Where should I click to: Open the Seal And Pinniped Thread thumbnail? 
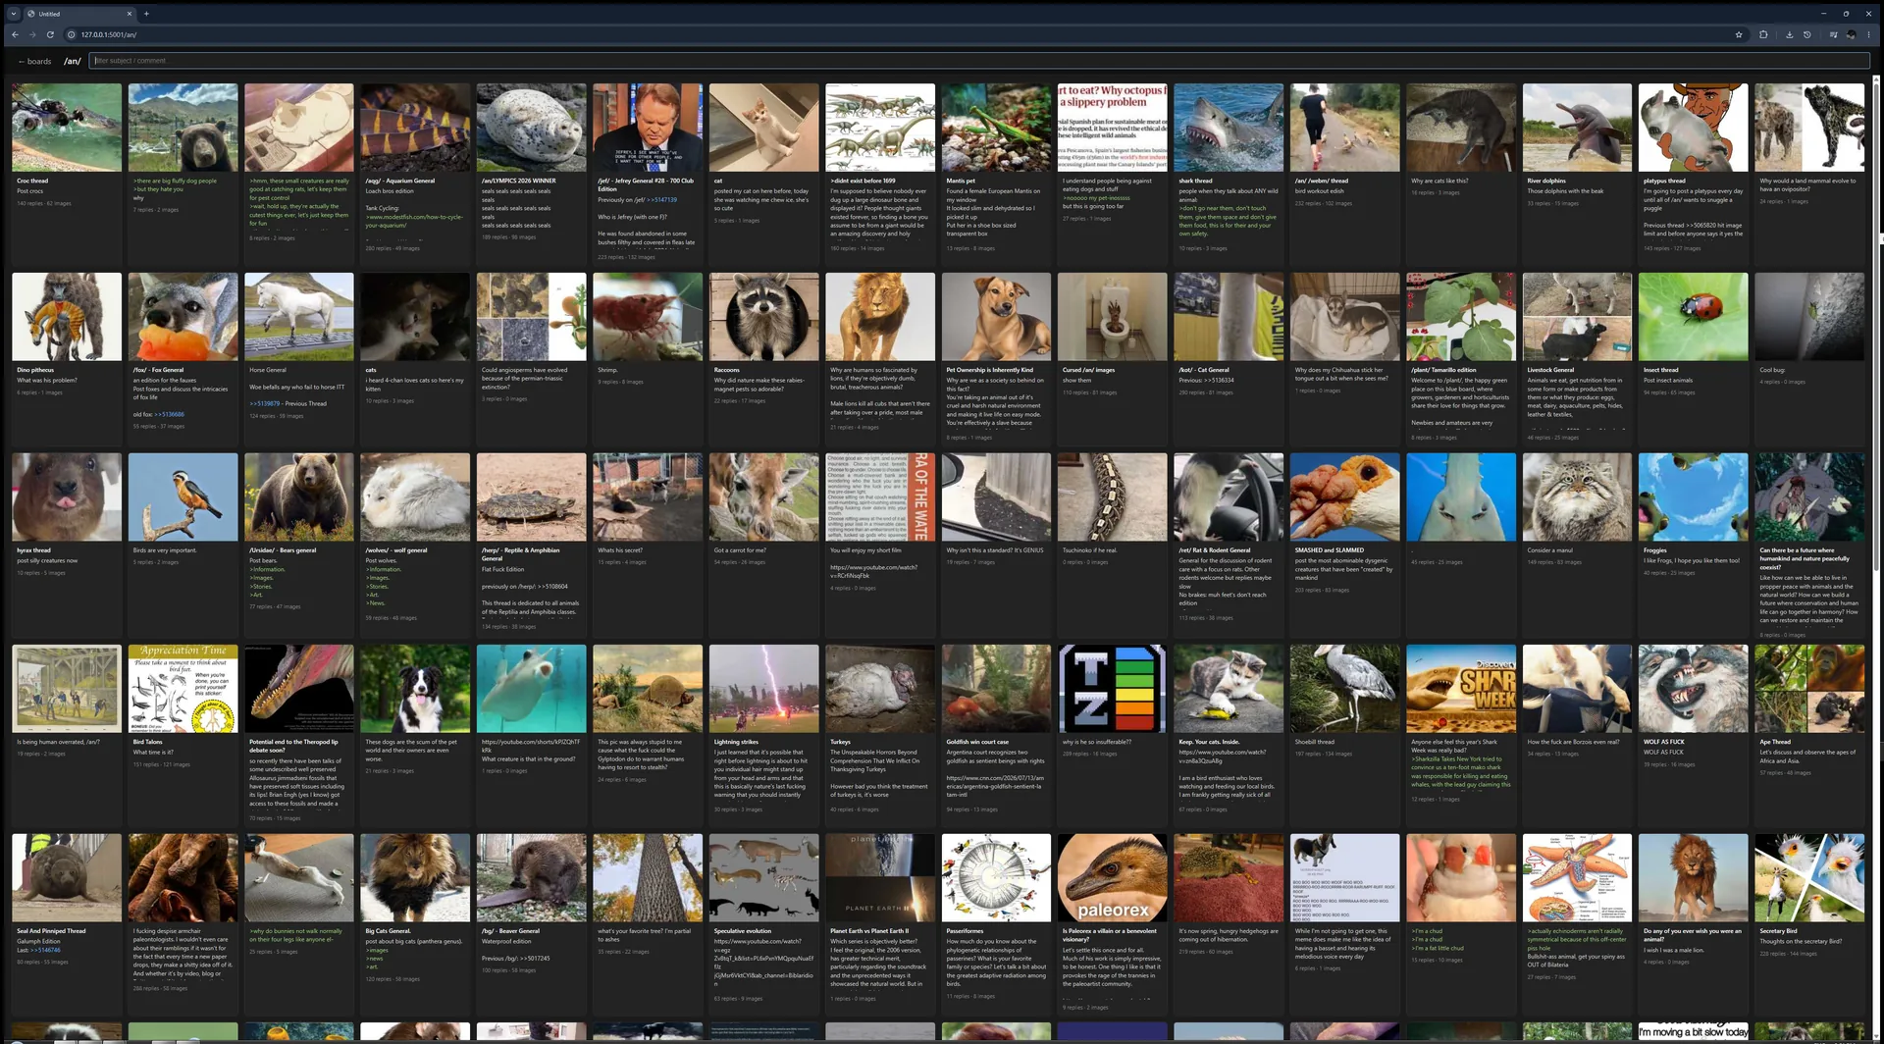[67, 878]
